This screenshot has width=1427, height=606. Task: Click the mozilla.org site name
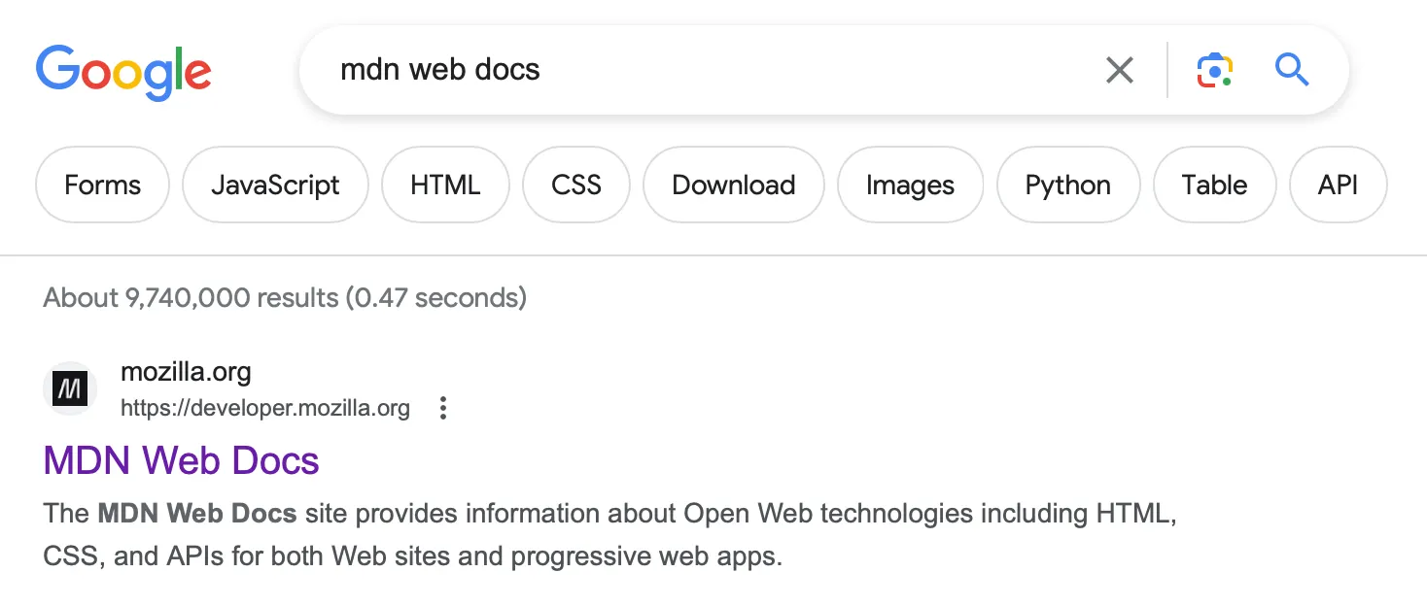pyautogui.click(x=186, y=371)
